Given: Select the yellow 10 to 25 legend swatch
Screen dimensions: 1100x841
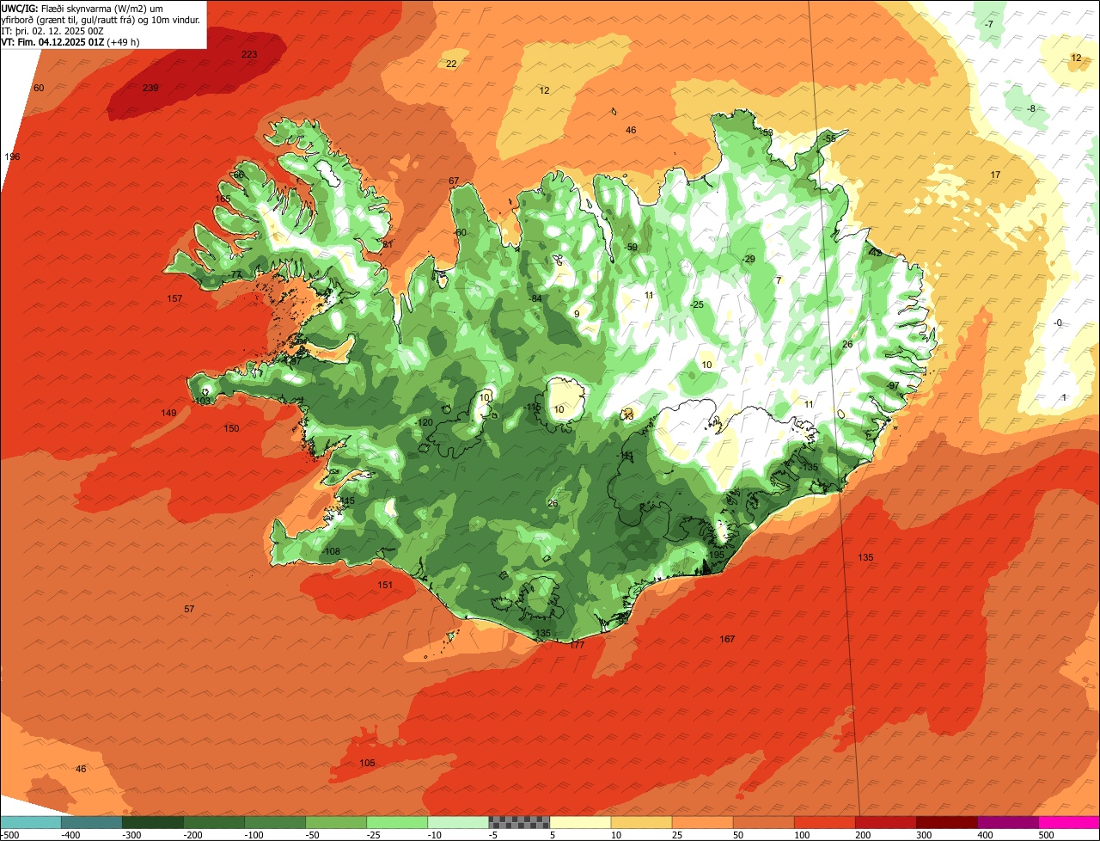Looking at the screenshot, I should (641, 823).
